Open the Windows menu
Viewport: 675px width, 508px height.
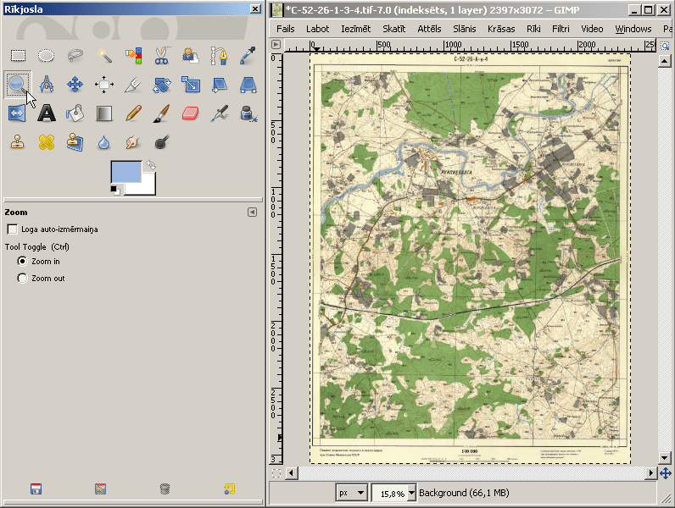[633, 29]
